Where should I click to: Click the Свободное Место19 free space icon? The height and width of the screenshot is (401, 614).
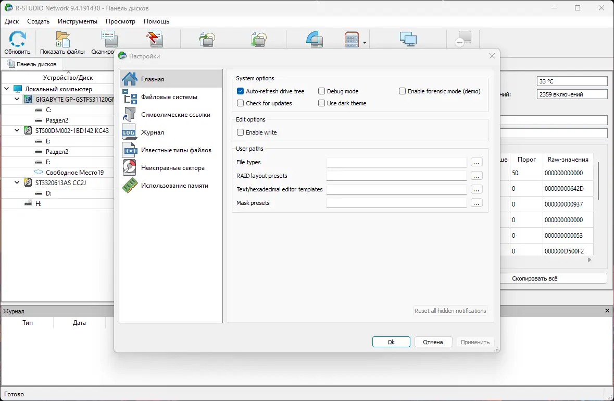pyautogui.click(x=39, y=172)
